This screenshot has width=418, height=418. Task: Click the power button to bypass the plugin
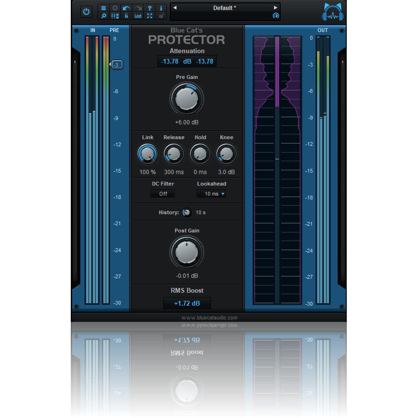coord(86,11)
